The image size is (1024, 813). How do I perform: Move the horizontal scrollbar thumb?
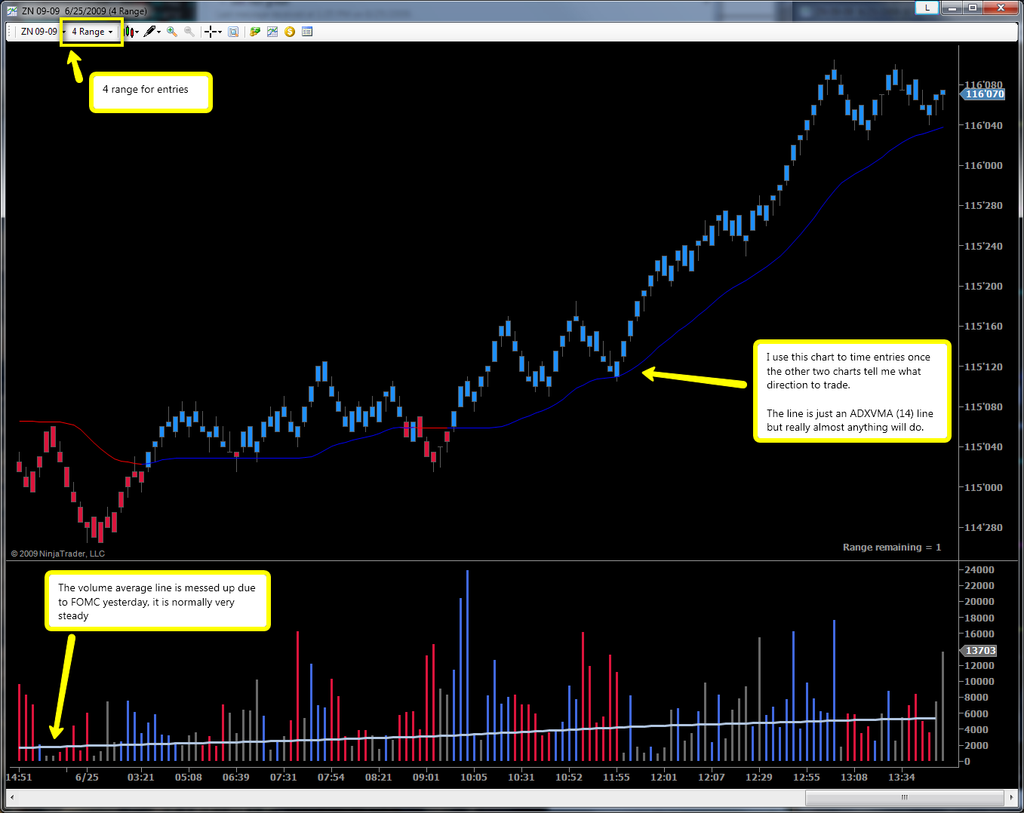[904, 797]
